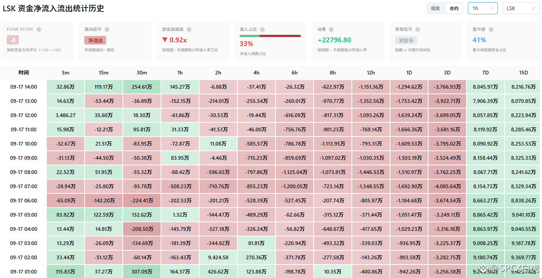This screenshot has width=542, height=278.
Task: Click the help icon beside 背离信号
Action: pos(418,30)
